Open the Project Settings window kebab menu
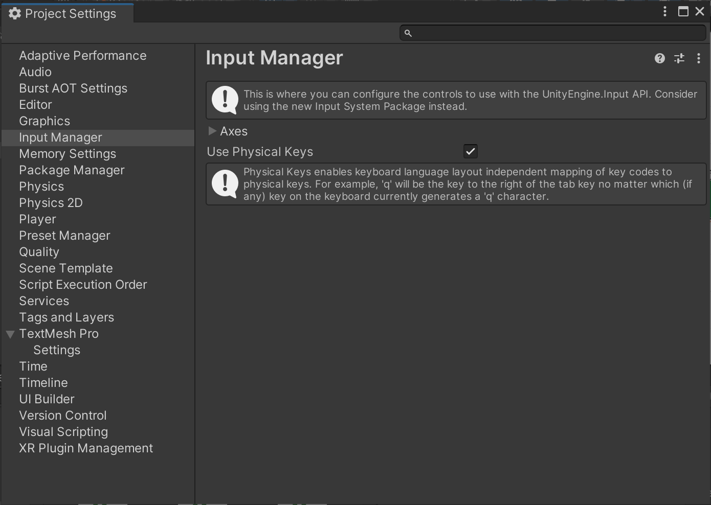This screenshot has height=505, width=711. (665, 11)
